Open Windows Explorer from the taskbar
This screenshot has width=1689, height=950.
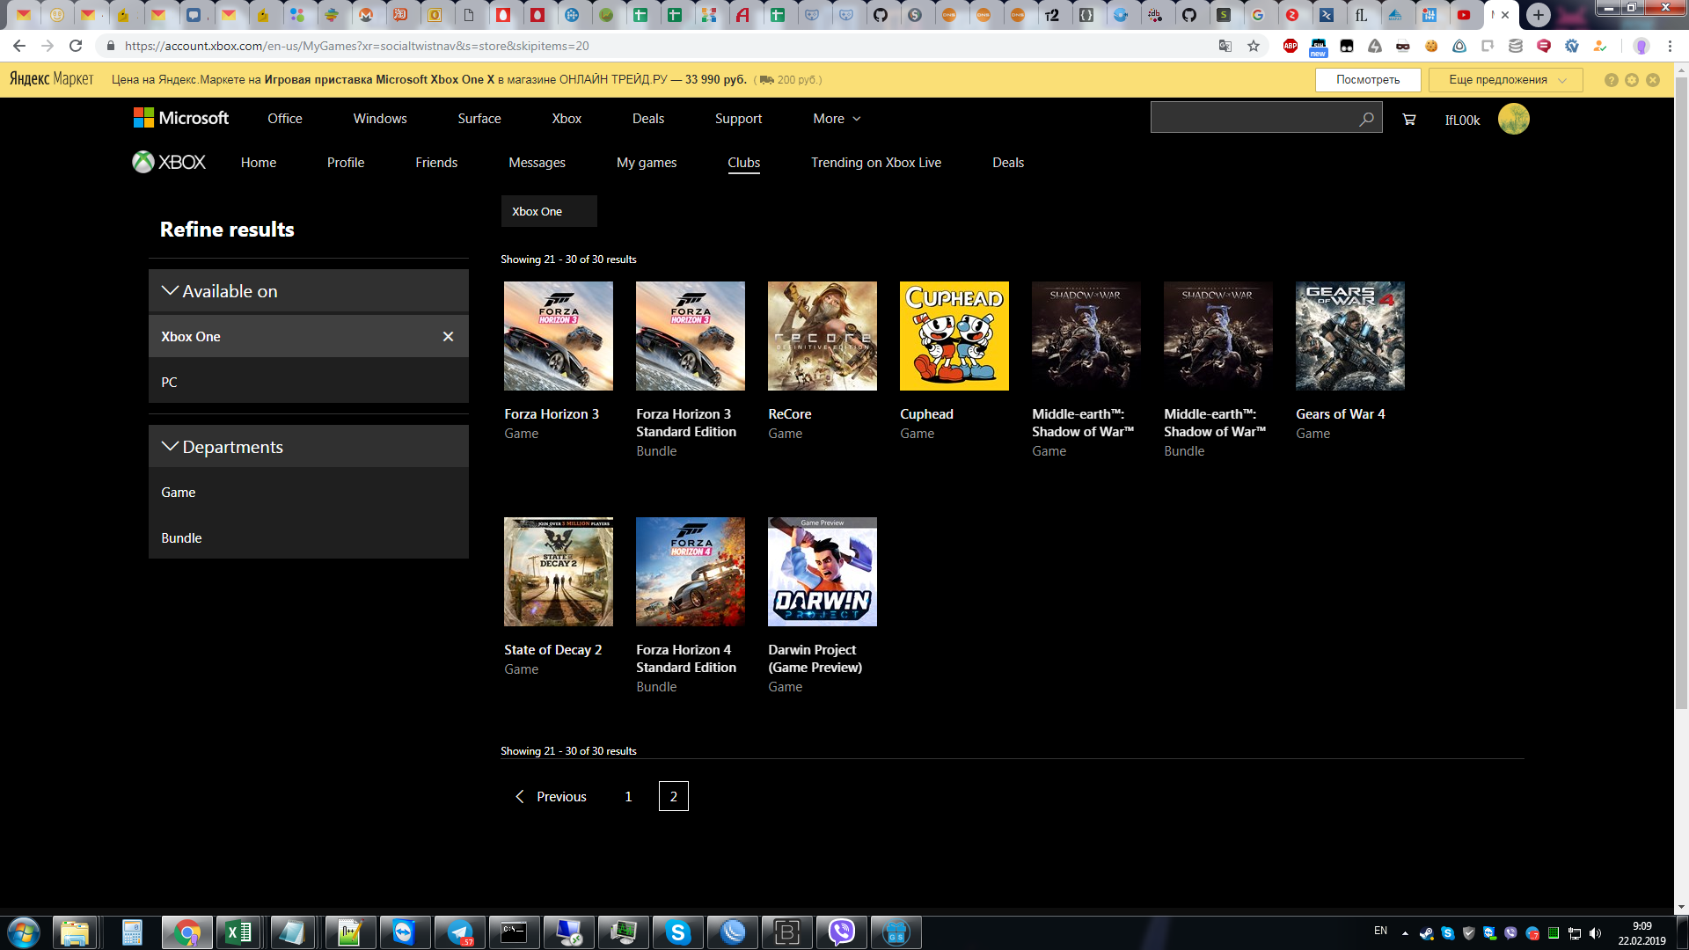pyautogui.click(x=75, y=932)
